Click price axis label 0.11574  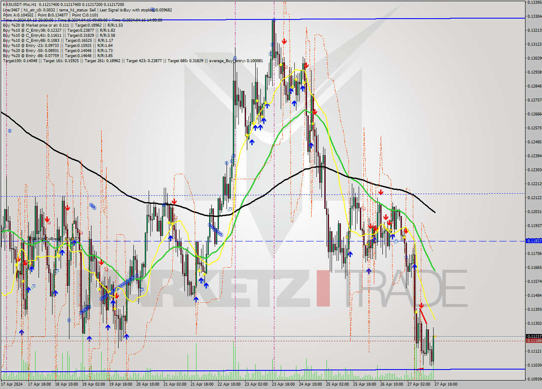[x=534, y=281]
